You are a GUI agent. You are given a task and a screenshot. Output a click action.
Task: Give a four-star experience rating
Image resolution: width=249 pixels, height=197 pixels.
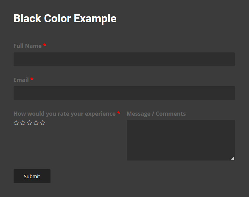[36, 123]
